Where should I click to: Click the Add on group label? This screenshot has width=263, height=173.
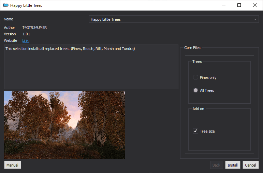198,109
